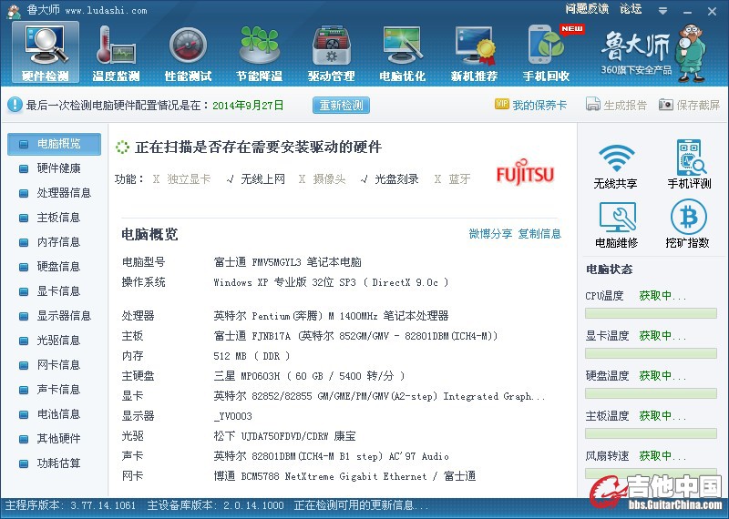The height and width of the screenshot is (519, 729).
Task: Click the 硬盘温度 status bar
Action: (x=651, y=393)
